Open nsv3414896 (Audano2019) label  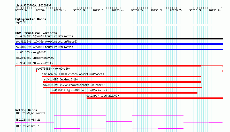60,79
